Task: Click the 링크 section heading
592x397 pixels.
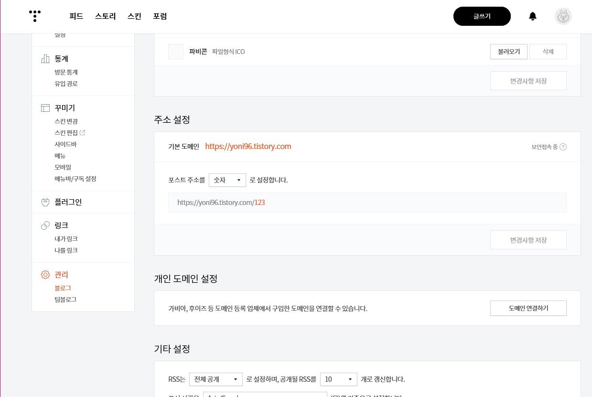Action: 62,225
